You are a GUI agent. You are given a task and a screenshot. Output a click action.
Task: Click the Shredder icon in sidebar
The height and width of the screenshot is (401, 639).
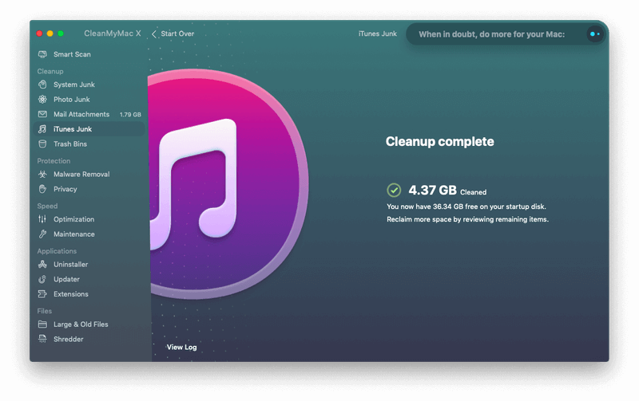[42, 339]
